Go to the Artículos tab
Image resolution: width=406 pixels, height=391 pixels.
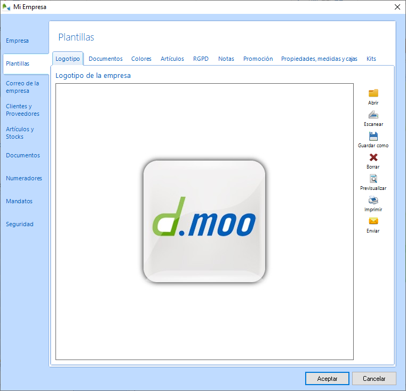coord(172,59)
